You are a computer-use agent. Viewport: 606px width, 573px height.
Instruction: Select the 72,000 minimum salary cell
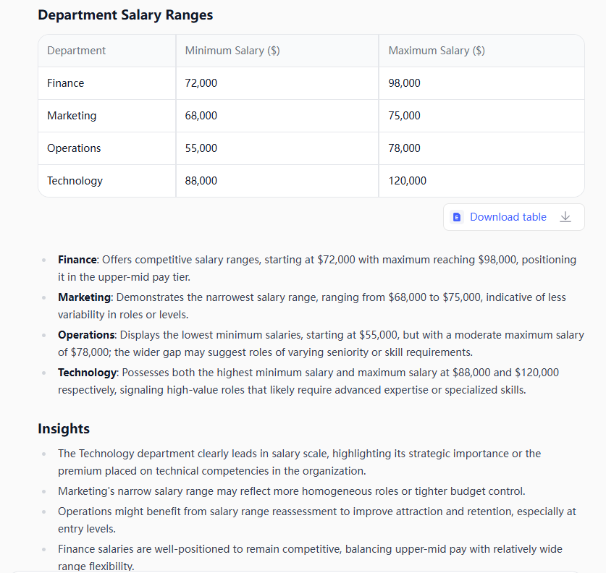coord(201,83)
